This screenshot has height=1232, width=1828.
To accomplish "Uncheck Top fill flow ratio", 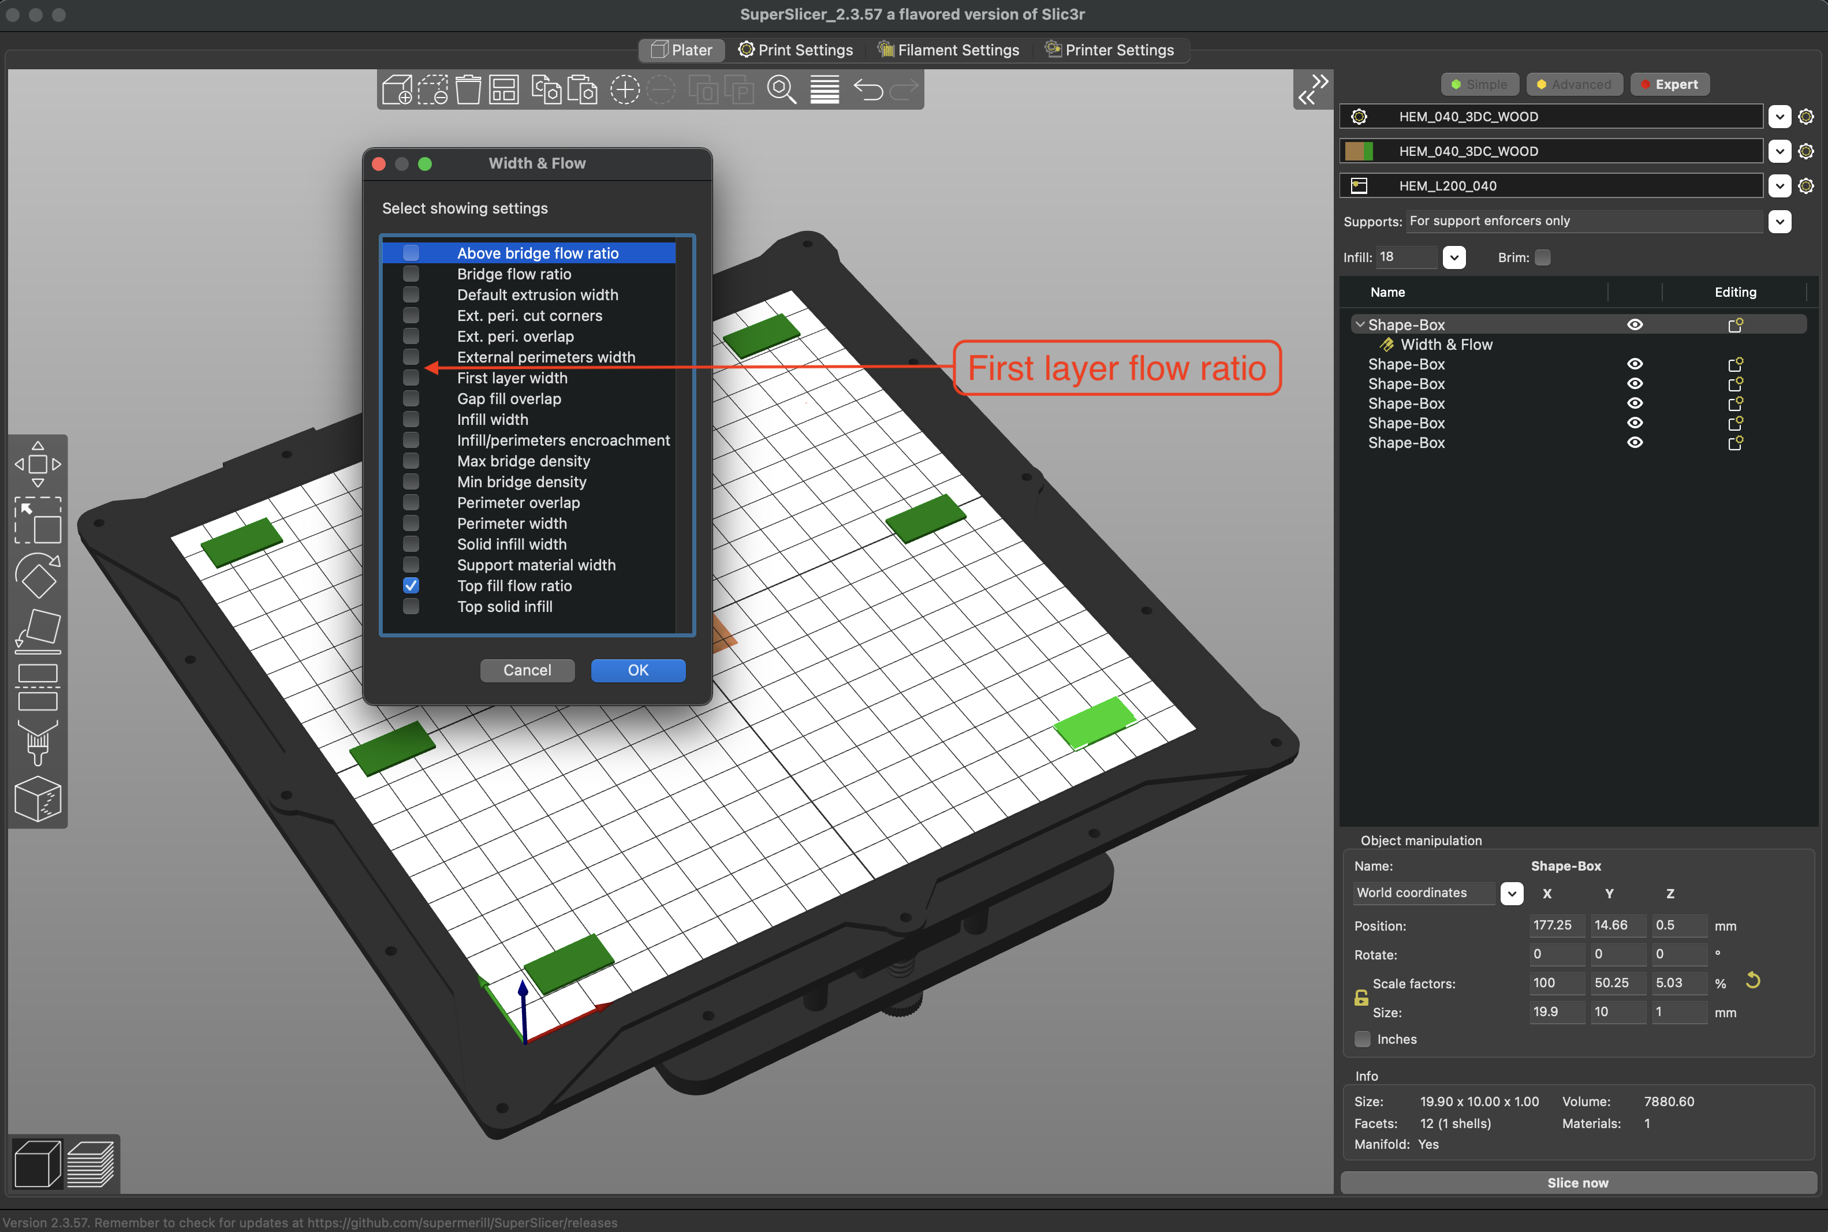I will 411,585.
